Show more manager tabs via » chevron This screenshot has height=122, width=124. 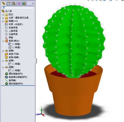[33, 4]
